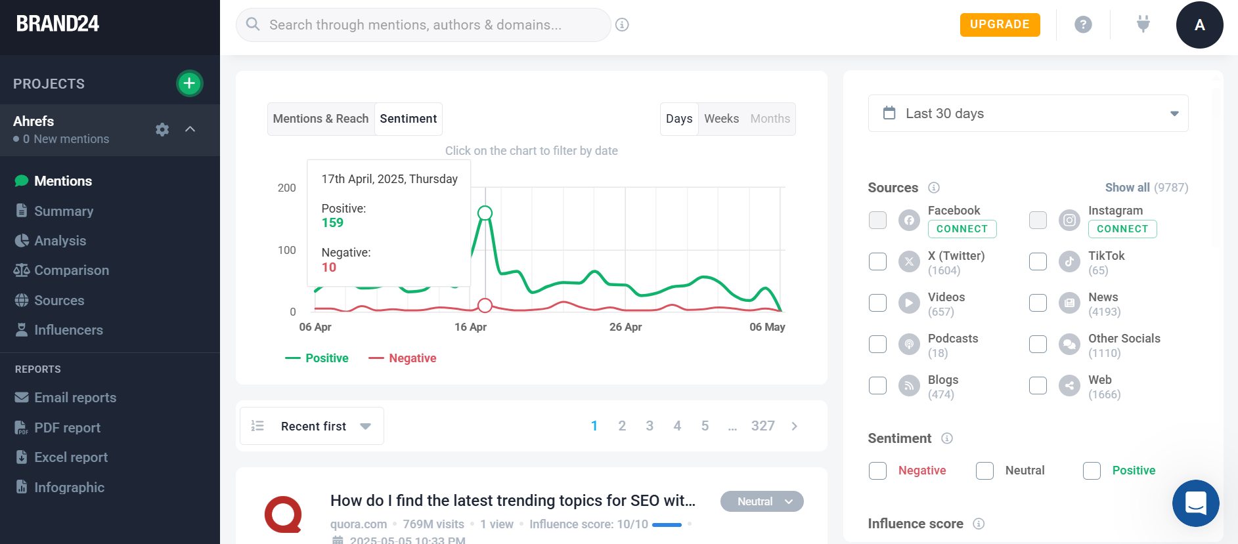Image resolution: width=1238 pixels, height=544 pixels.
Task: Open the Last 30 days date dropdown
Action: pyautogui.click(x=1028, y=114)
